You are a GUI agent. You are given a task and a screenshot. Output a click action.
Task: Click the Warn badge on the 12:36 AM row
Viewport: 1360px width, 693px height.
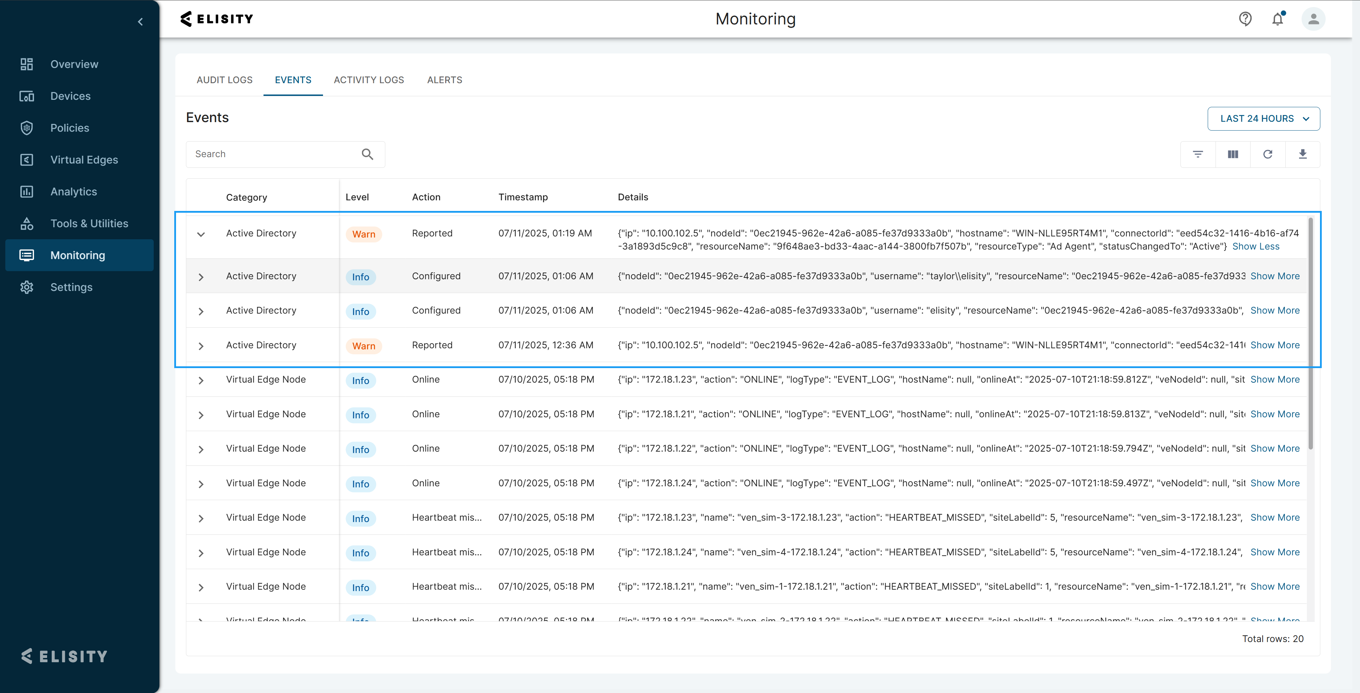tap(364, 346)
